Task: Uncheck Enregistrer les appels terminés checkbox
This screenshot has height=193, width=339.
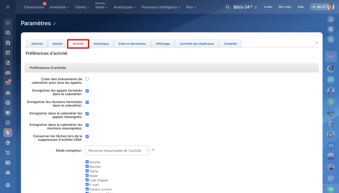Action: [x=87, y=91]
